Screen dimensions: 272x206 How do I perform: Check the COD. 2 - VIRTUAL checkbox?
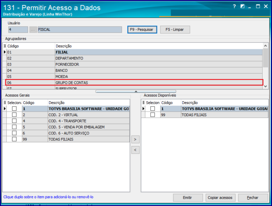[x=14, y=115]
